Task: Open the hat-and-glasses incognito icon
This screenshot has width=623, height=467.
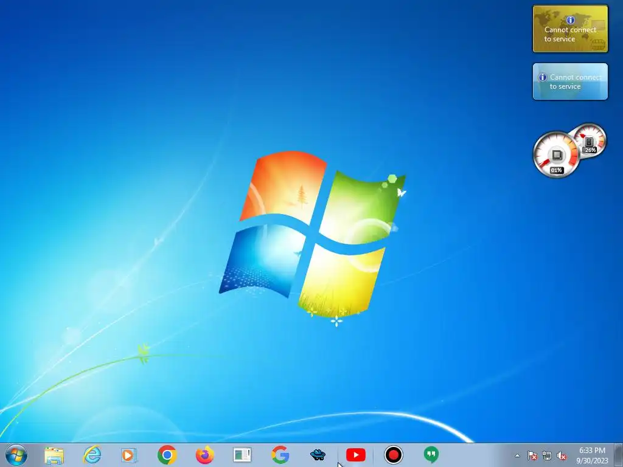Action: (x=318, y=455)
